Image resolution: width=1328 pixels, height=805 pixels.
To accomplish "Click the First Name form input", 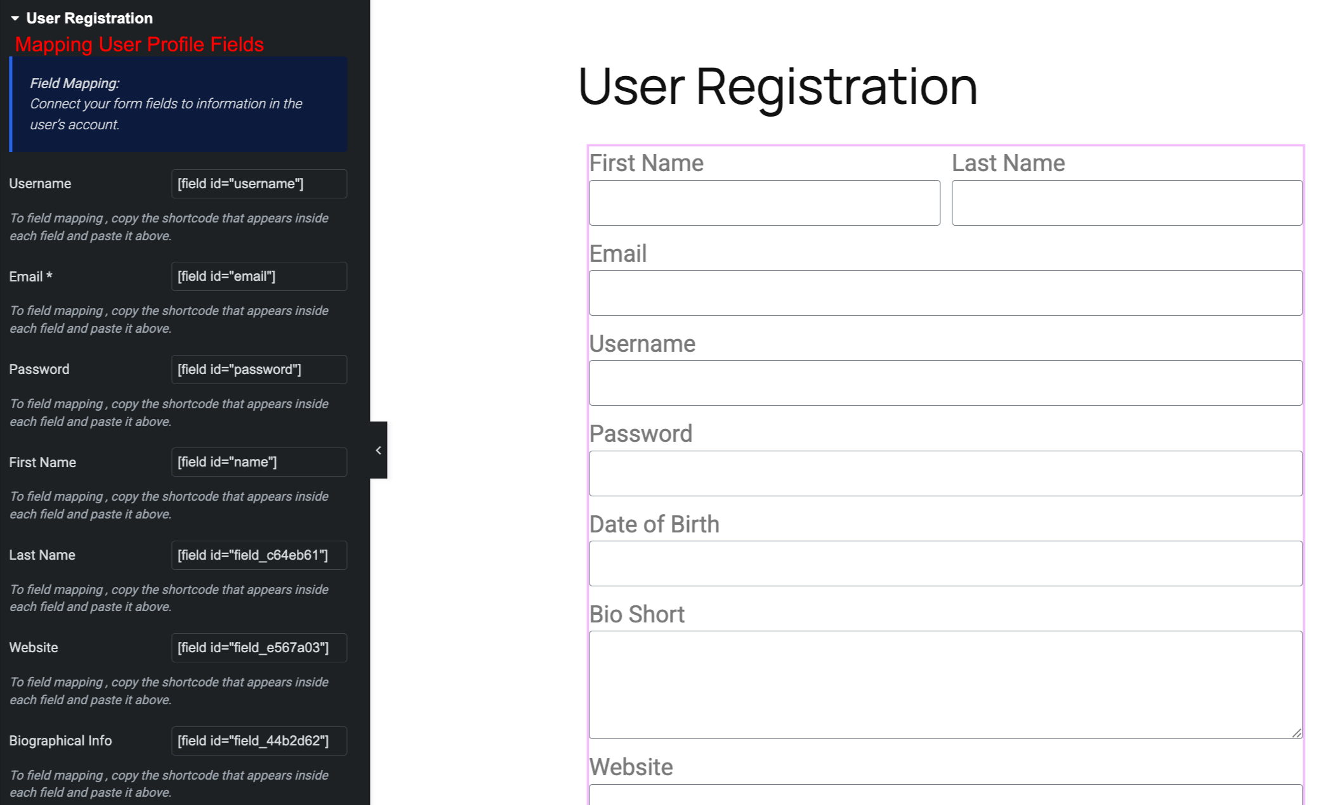I will 764,203.
